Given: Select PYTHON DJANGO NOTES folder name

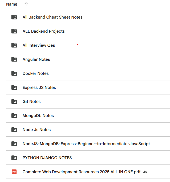Looking at the screenshot, I should pos(47,158).
